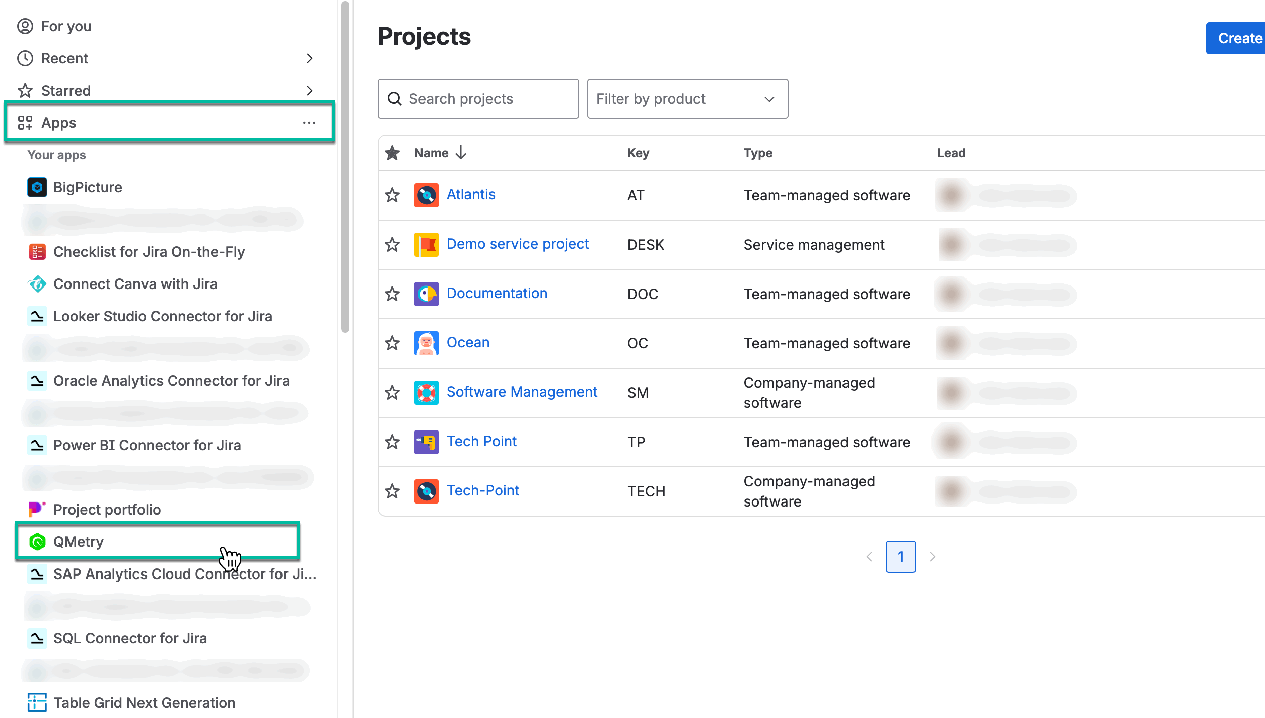Click inside the Search projects field
The height and width of the screenshot is (718, 1265).
tap(477, 98)
